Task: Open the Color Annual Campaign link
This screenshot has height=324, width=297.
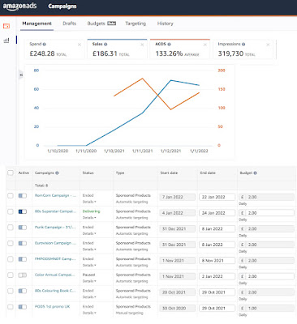Action: [x=55, y=275]
